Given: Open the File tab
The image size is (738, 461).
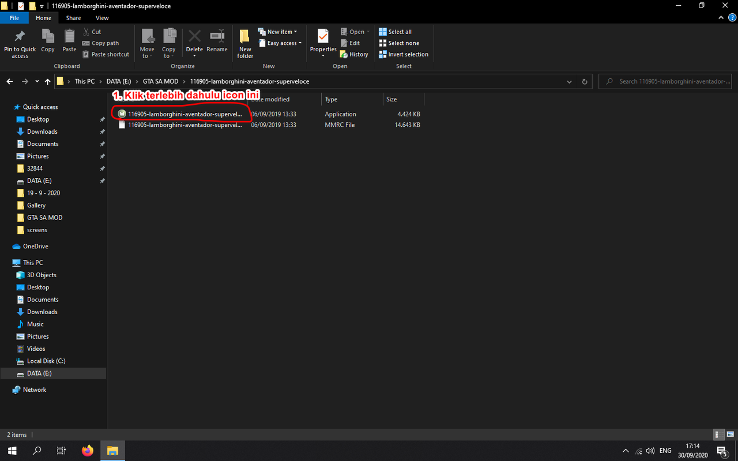Looking at the screenshot, I should pos(14,18).
